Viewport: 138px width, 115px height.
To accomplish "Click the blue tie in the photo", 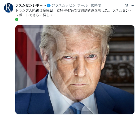I will [77, 108].
